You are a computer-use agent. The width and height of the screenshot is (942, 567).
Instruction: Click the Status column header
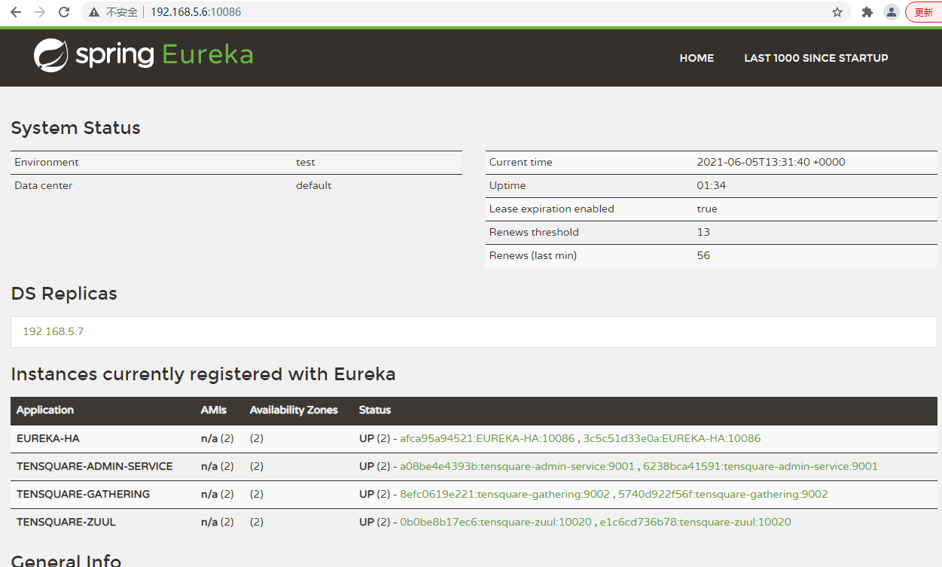click(375, 410)
